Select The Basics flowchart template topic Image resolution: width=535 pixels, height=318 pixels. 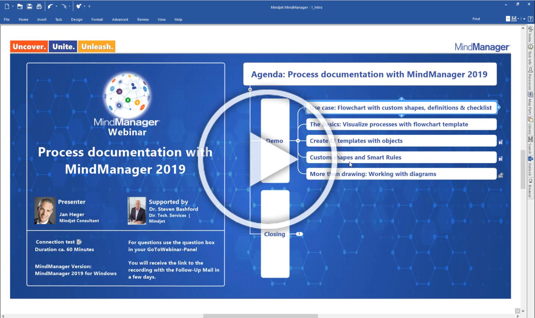point(401,124)
